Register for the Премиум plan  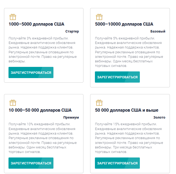click(31, 163)
